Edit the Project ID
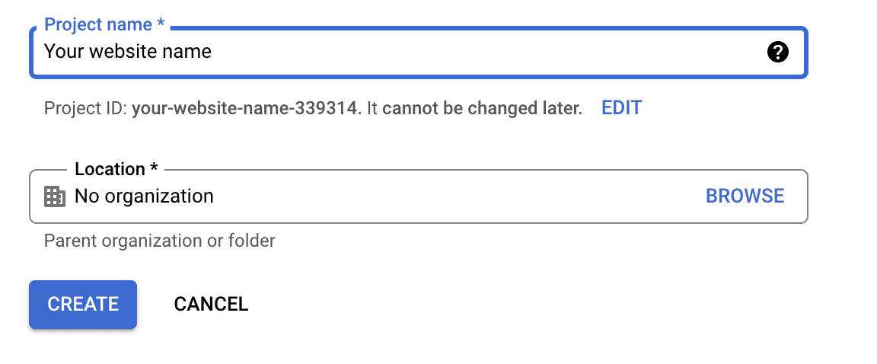The width and height of the screenshot is (877, 364). 621,107
